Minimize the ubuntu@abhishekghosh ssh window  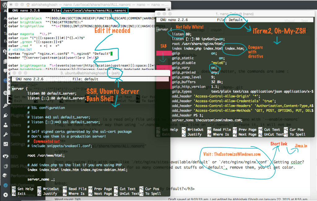[x=20, y=73]
